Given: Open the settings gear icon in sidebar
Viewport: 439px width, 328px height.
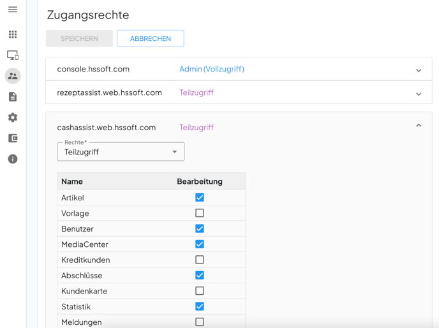Looking at the screenshot, I should coord(13,117).
